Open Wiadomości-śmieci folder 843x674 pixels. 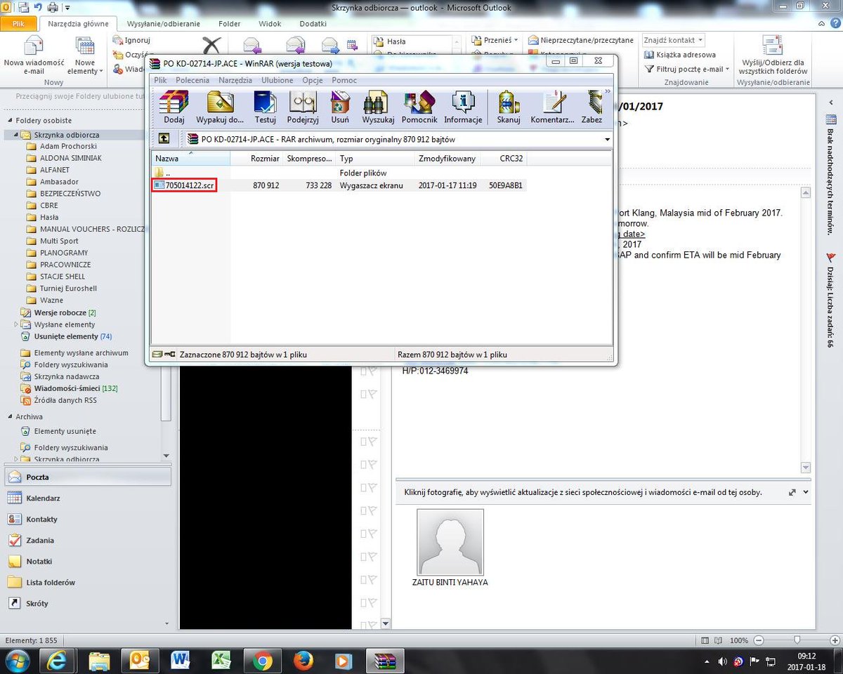tap(69, 388)
